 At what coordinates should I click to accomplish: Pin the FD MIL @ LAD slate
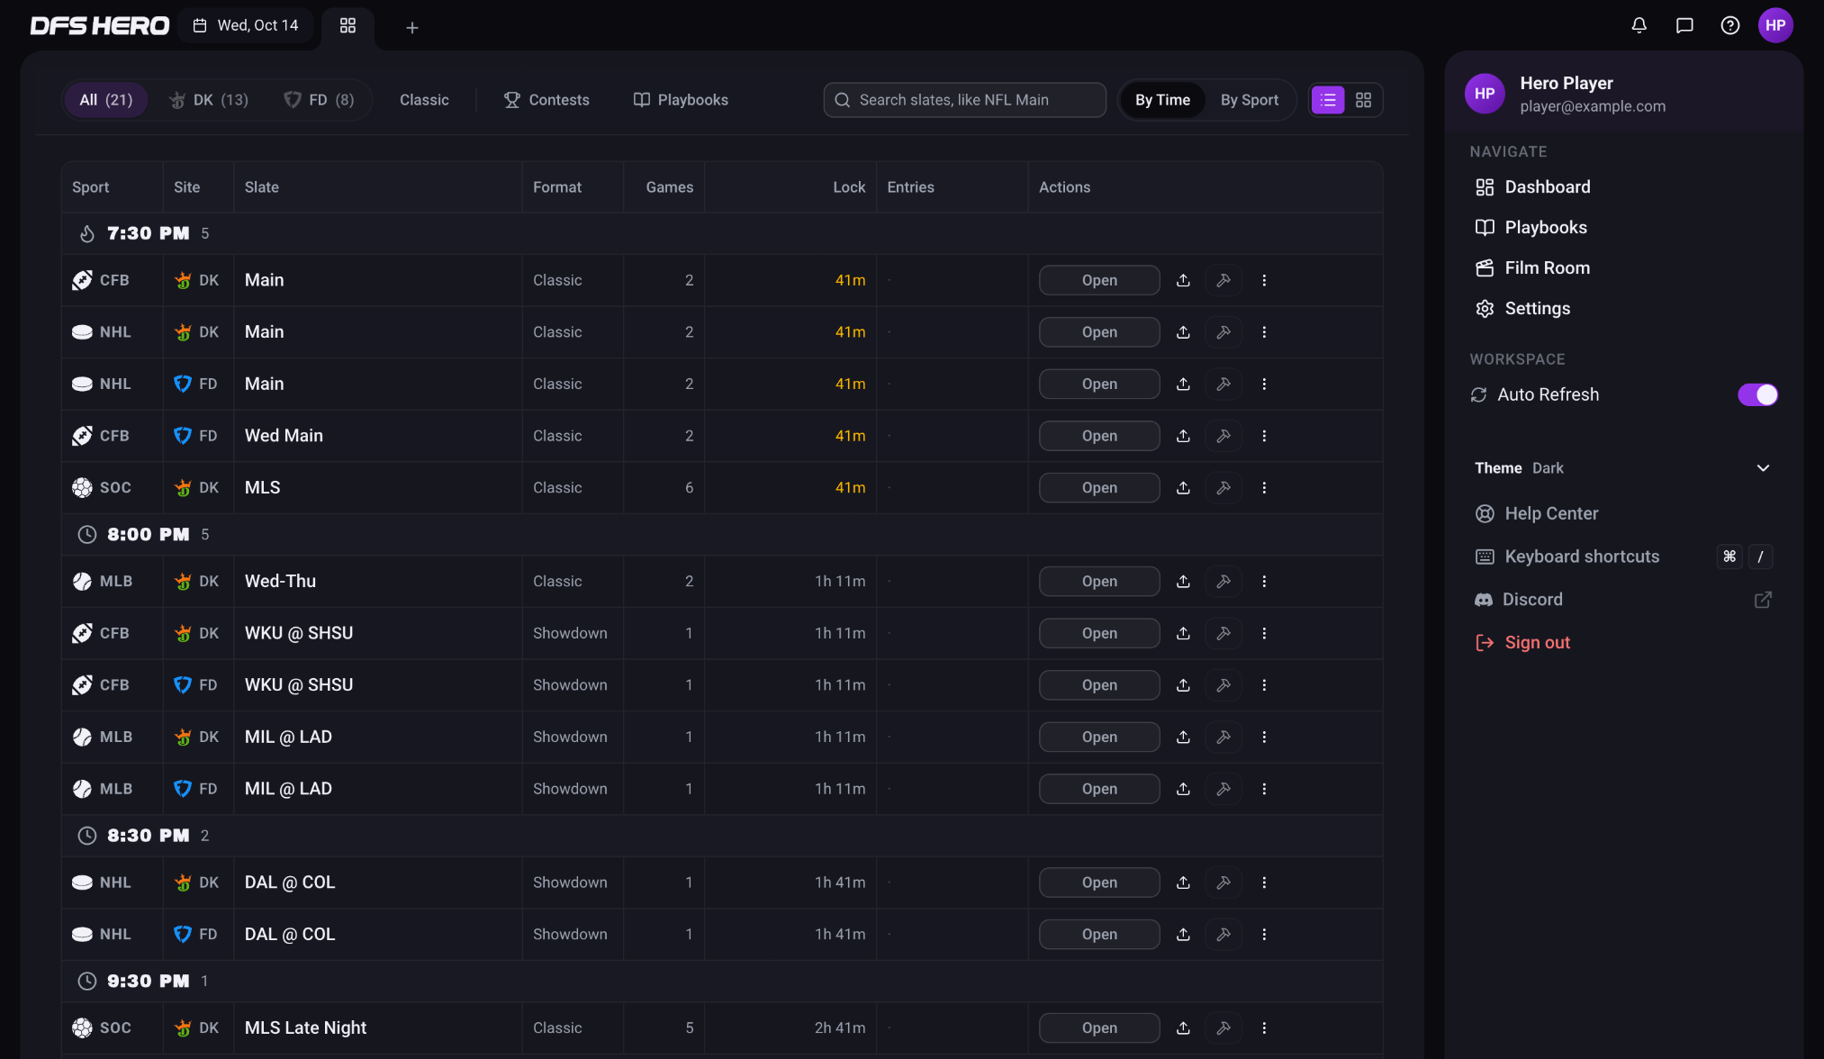pyautogui.click(x=1224, y=789)
